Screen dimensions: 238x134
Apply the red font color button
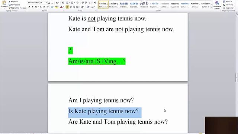[61, 7]
